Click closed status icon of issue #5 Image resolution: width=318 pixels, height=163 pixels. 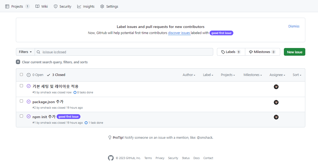pyautogui.click(x=29, y=86)
